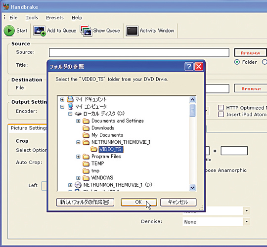
Task: Enable the Insert iPod Atom checkbox
Action: (221, 114)
